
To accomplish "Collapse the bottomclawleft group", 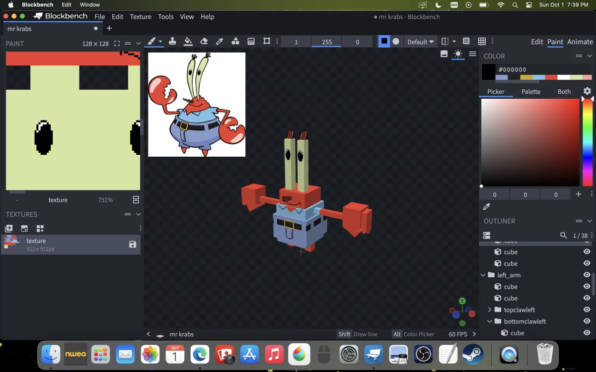I will pyautogui.click(x=490, y=321).
